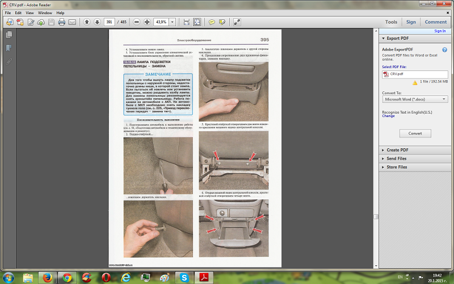Click the Windows Start button
The height and width of the screenshot is (284, 454).
tap(9, 278)
